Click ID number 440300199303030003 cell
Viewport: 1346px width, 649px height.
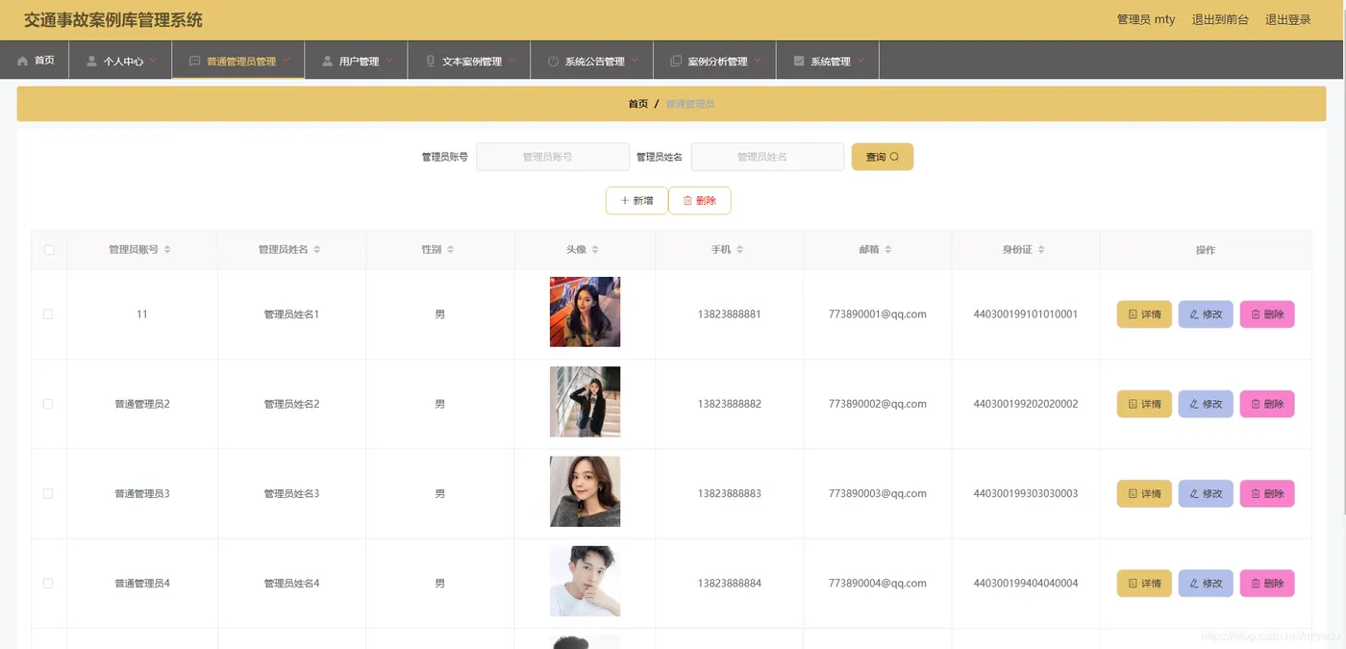pos(1026,493)
